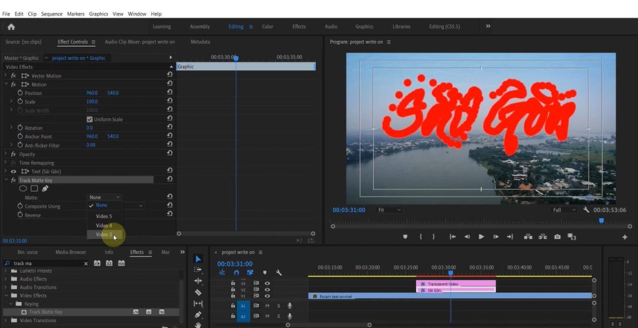The width and height of the screenshot is (638, 328).
Task: Select the Ripple Edit tool
Action: click(x=198, y=281)
